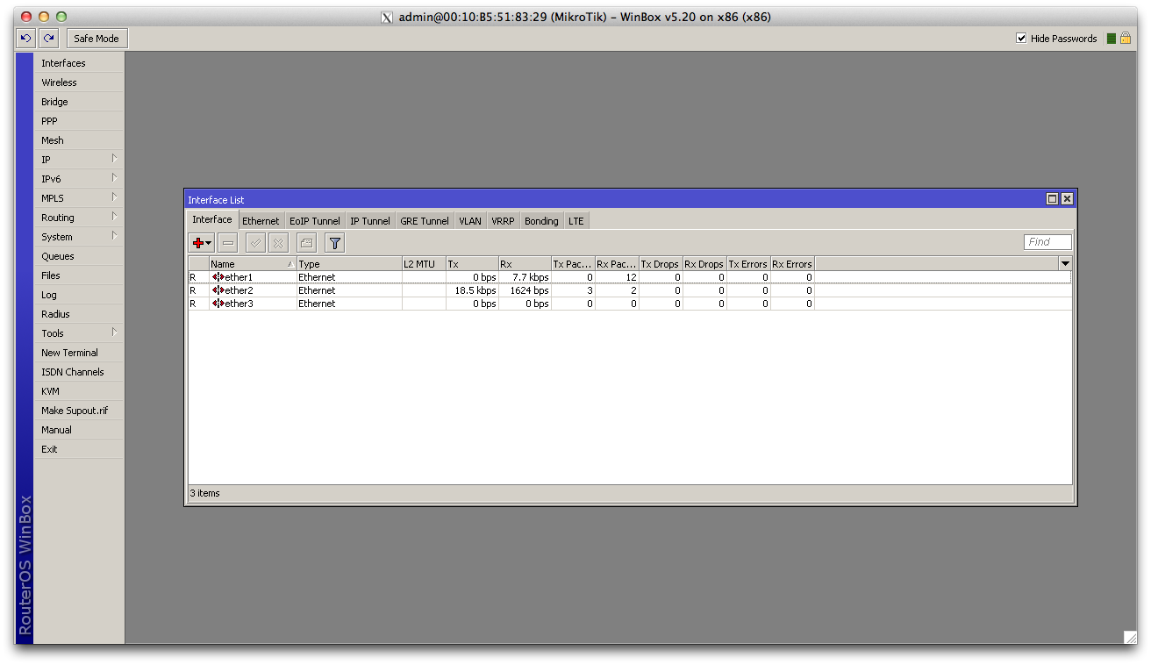Open Interfaces from the sidebar menu
1151x665 pixels.
tap(79, 63)
